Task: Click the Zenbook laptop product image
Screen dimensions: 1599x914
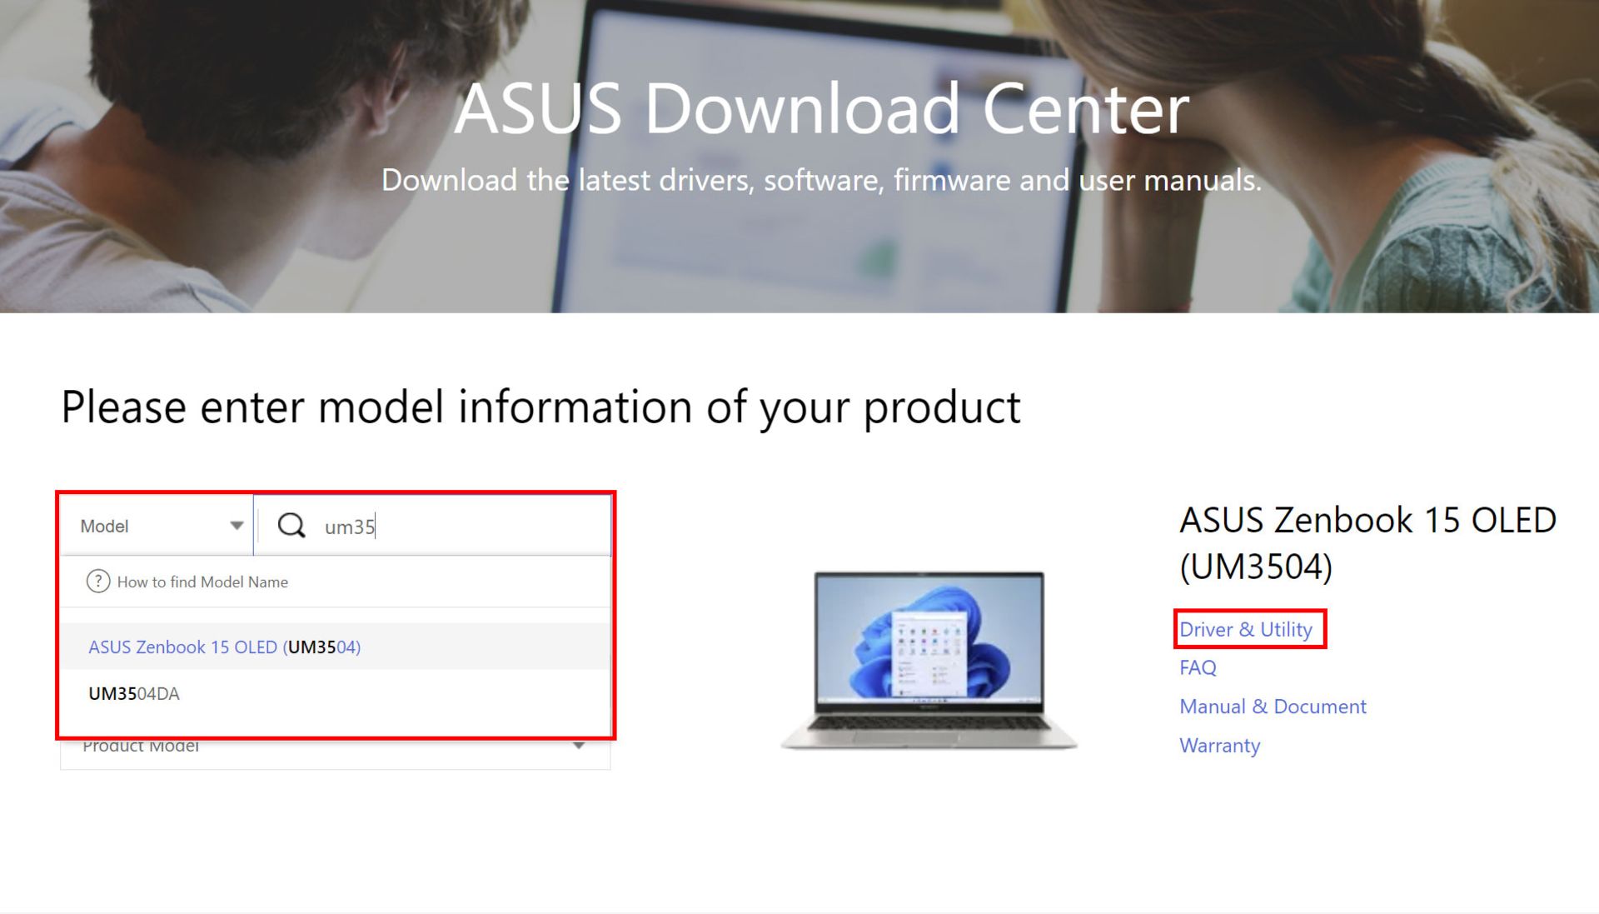Action: point(929,660)
